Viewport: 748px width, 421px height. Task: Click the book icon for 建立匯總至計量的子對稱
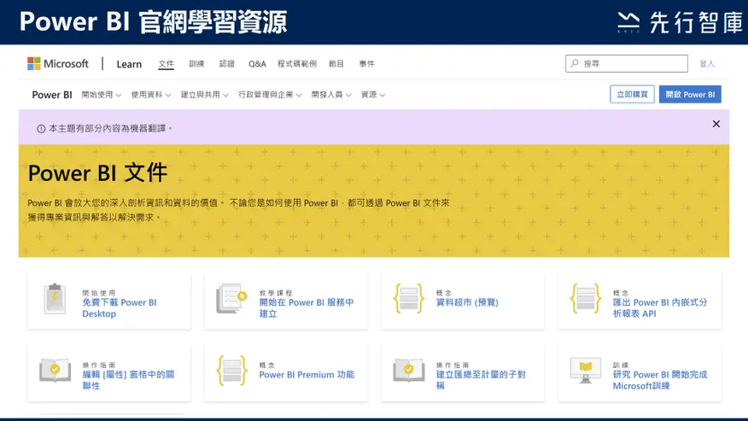409,371
